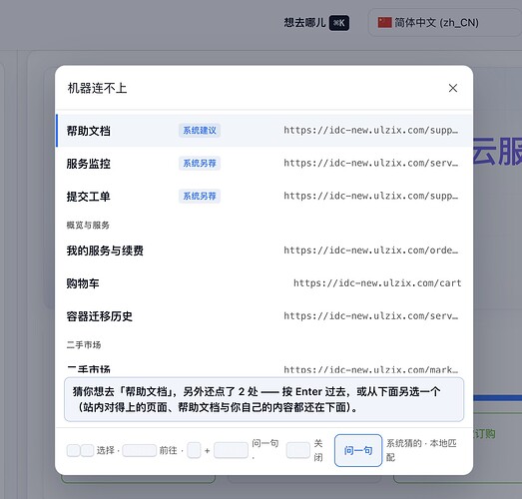Open 我的服务与续费 from the list

tap(264, 250)
